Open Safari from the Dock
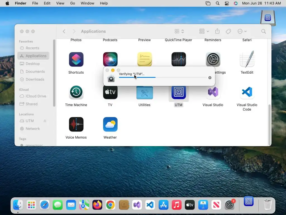The height and width of the screenshot is (215, 286). click(x=44, y=205)
